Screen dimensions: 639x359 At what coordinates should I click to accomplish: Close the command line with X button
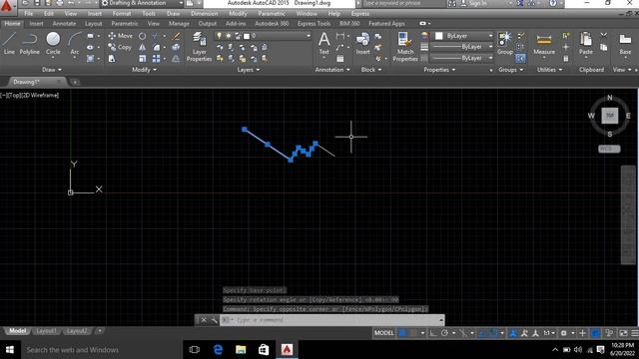(x=204, y=320)
